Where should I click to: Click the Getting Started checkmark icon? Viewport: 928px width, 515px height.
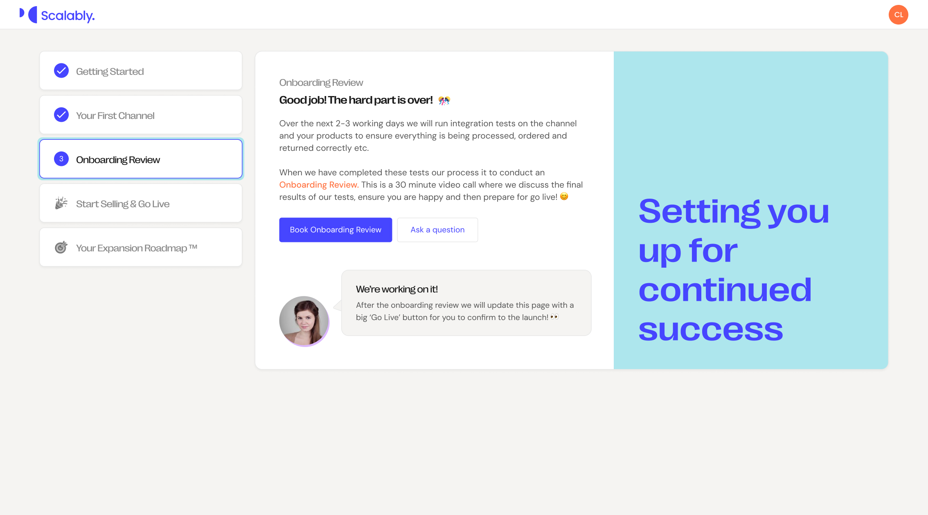pyautogui.click(x=61, y=71)
